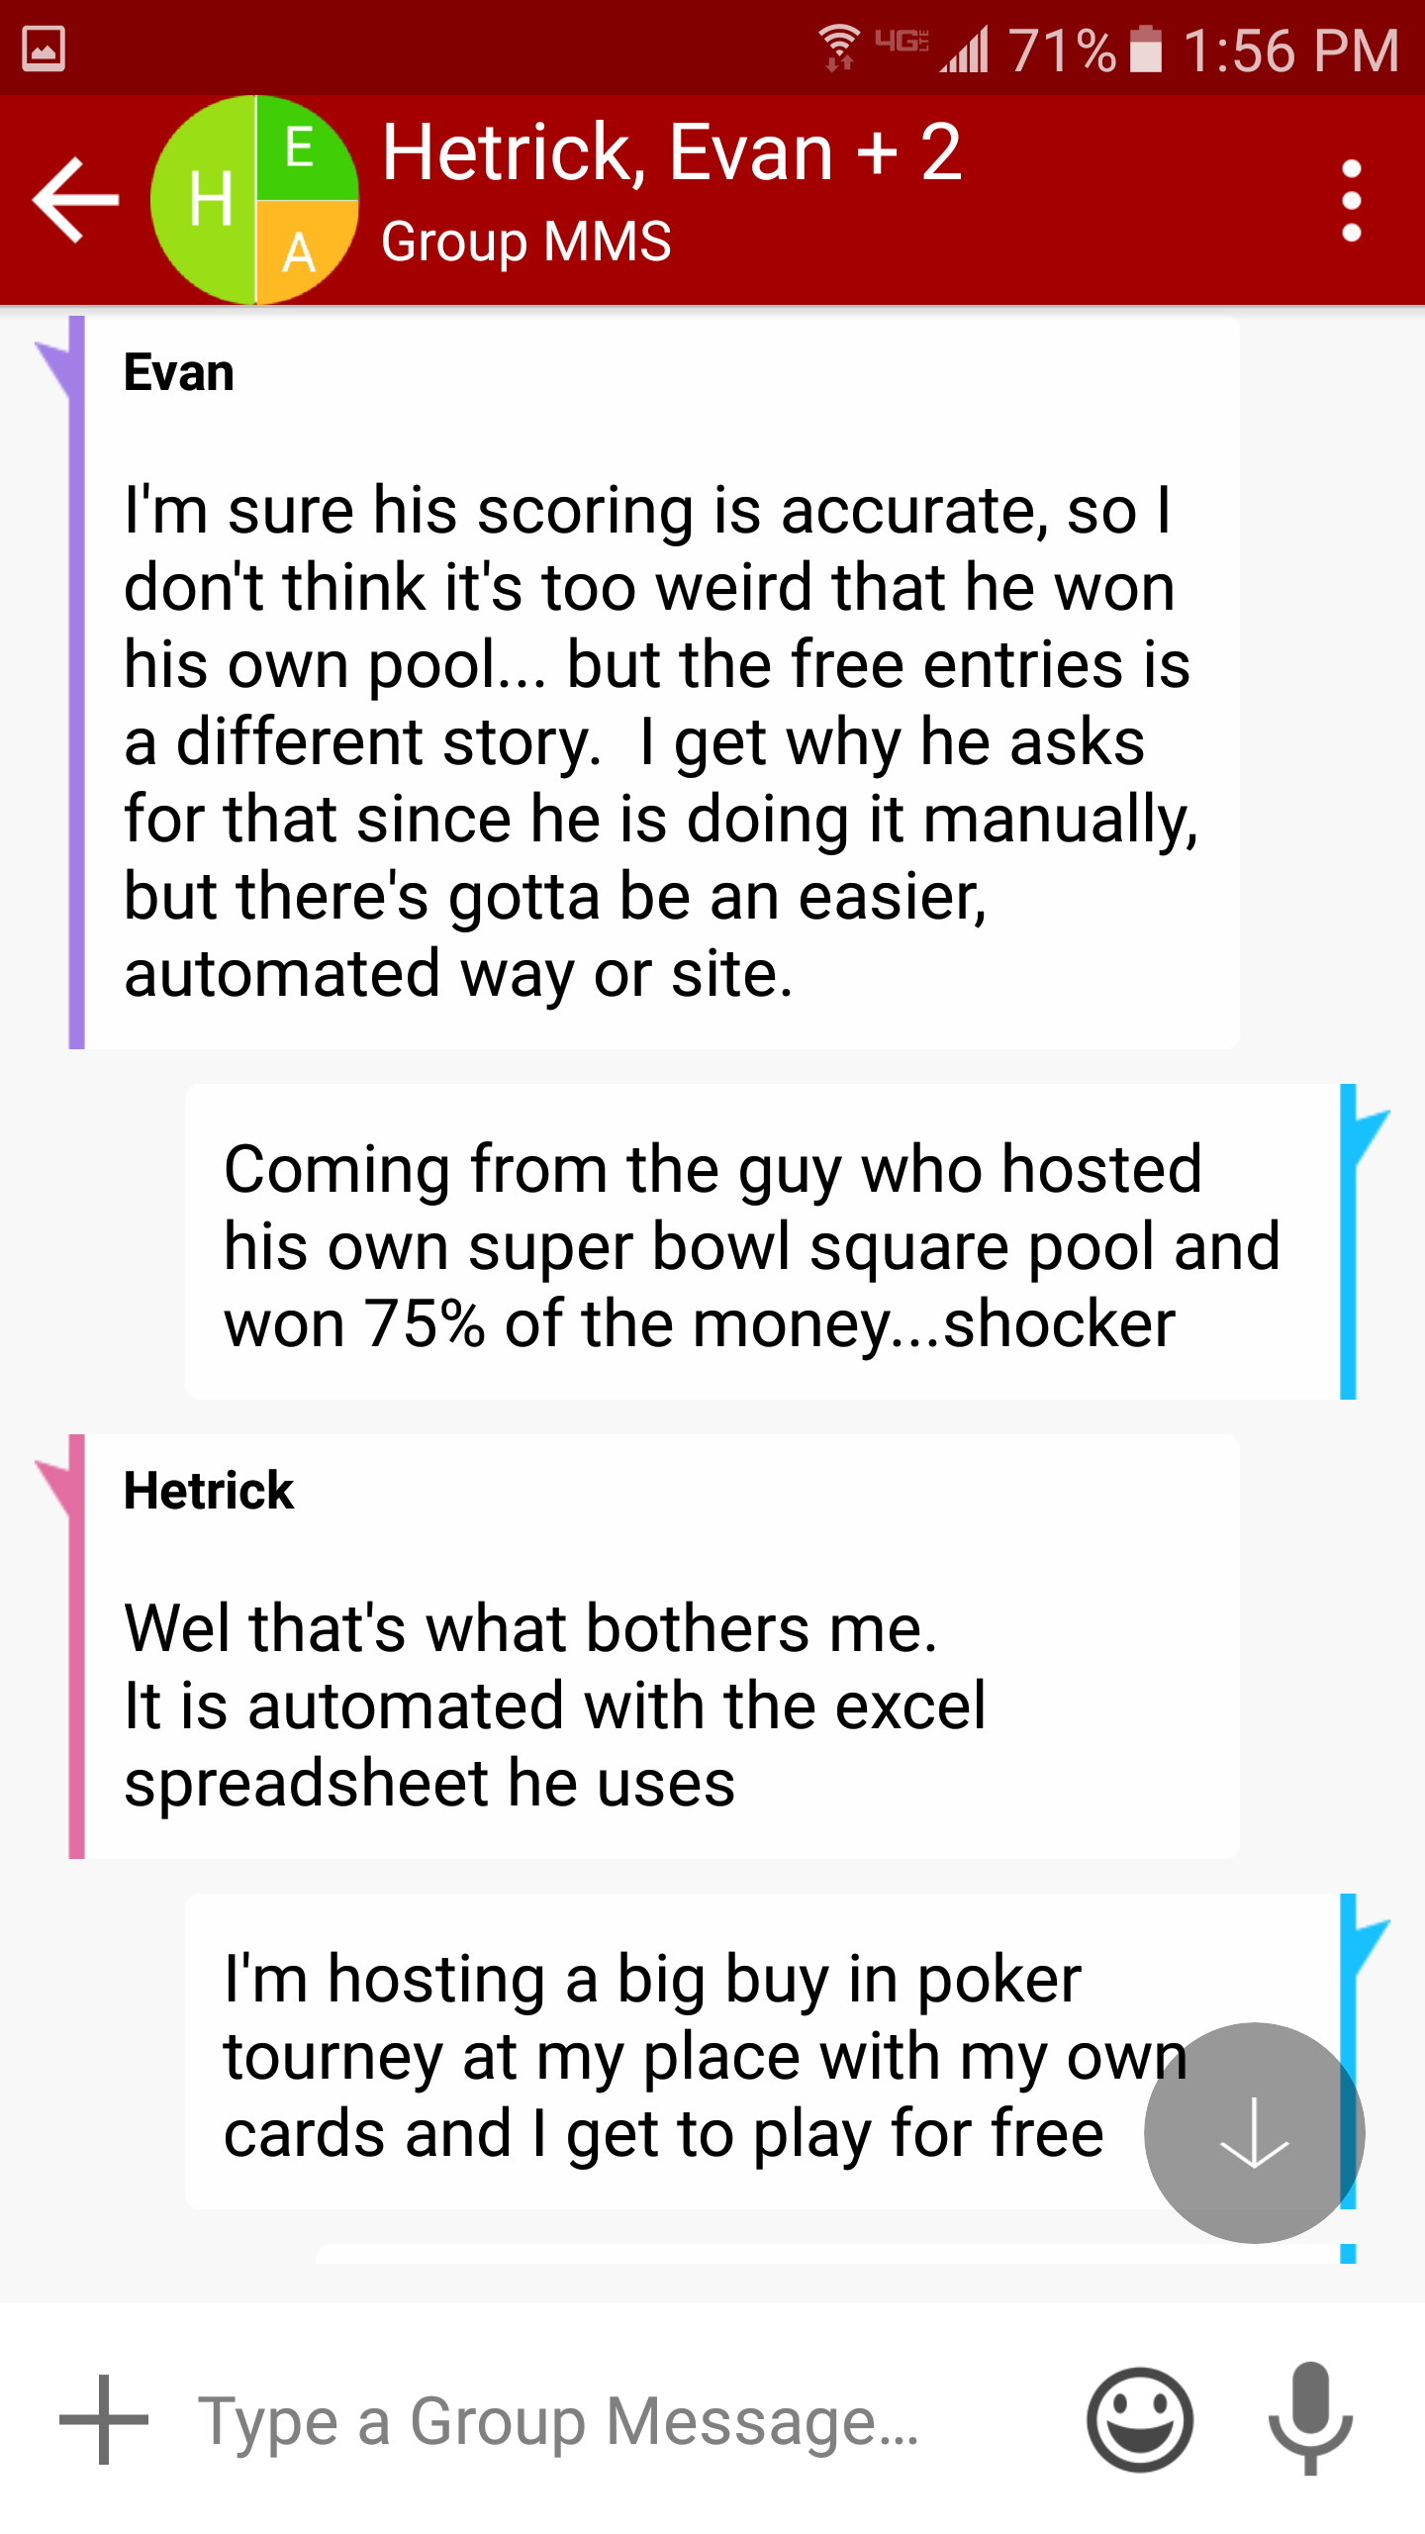Viewport: 1425px width, 2534px height.
Task: Tap the image notification icon in status bar
Action: pyautogui.click(x=44, y=49)
